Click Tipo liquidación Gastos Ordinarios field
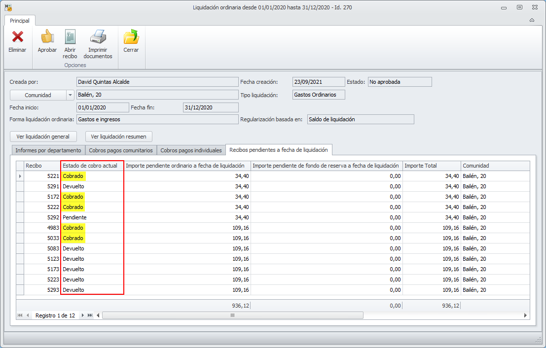 click(x=319, y=95)
